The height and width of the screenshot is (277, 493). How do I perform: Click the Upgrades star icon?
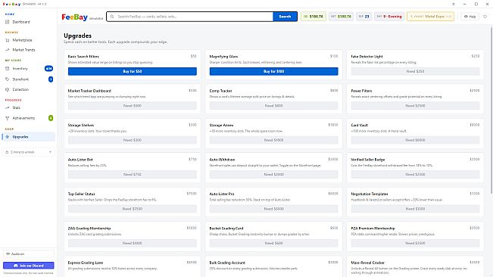point(8,137)
